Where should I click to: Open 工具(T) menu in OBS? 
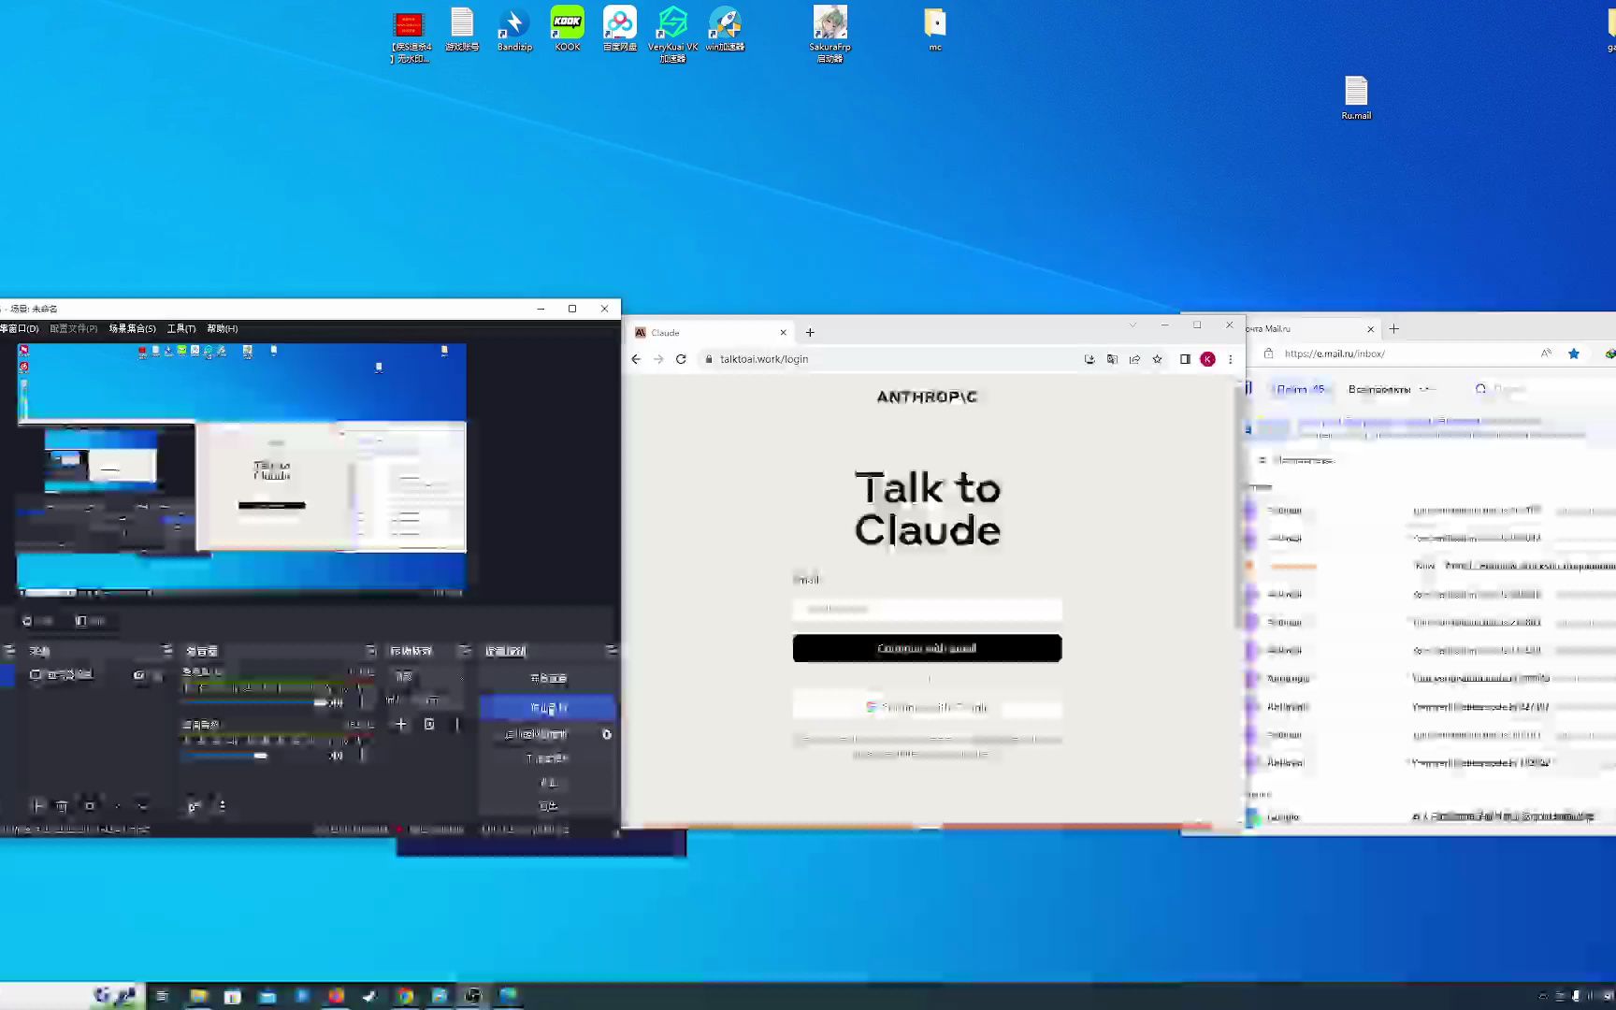181,328
